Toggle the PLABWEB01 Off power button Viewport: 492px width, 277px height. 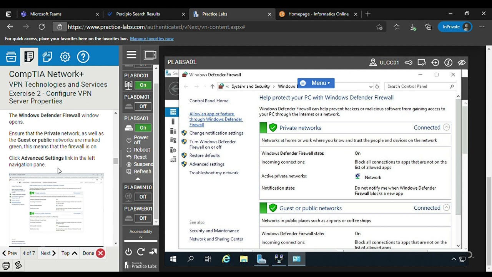click(x=143, y=218)
